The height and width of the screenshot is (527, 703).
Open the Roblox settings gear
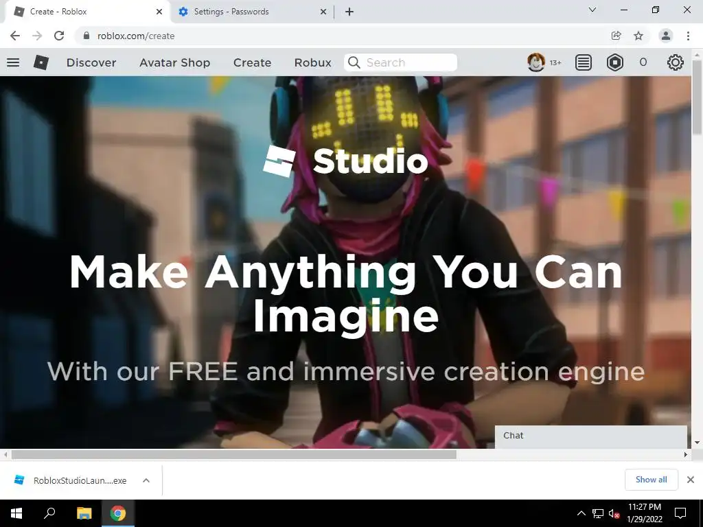[x=676, y=62]
